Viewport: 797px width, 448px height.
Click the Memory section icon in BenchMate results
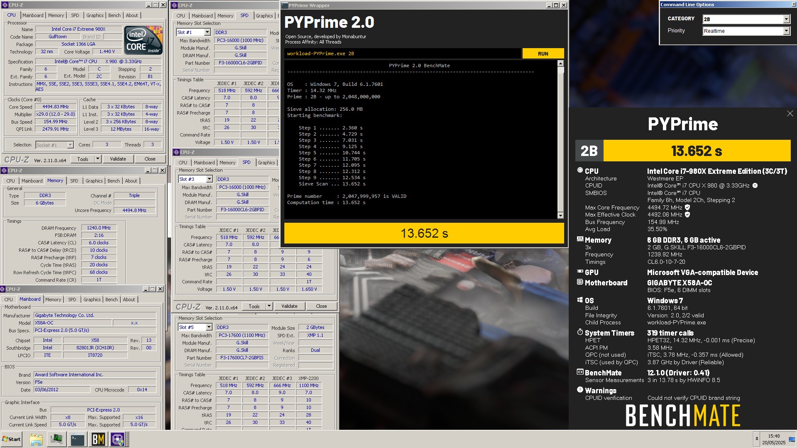[x=580, y=239]
